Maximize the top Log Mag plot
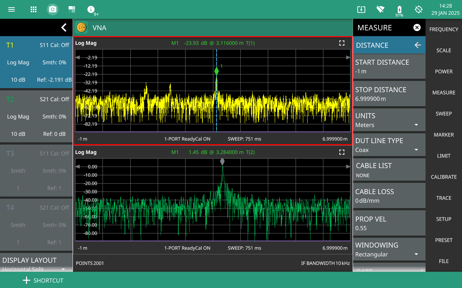This screenshot has width=462, height=288. click(x=342, y=43)
